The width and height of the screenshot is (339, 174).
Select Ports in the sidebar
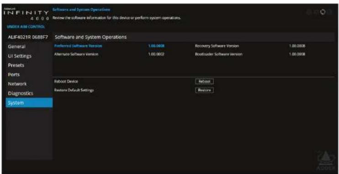click(29, 74)
